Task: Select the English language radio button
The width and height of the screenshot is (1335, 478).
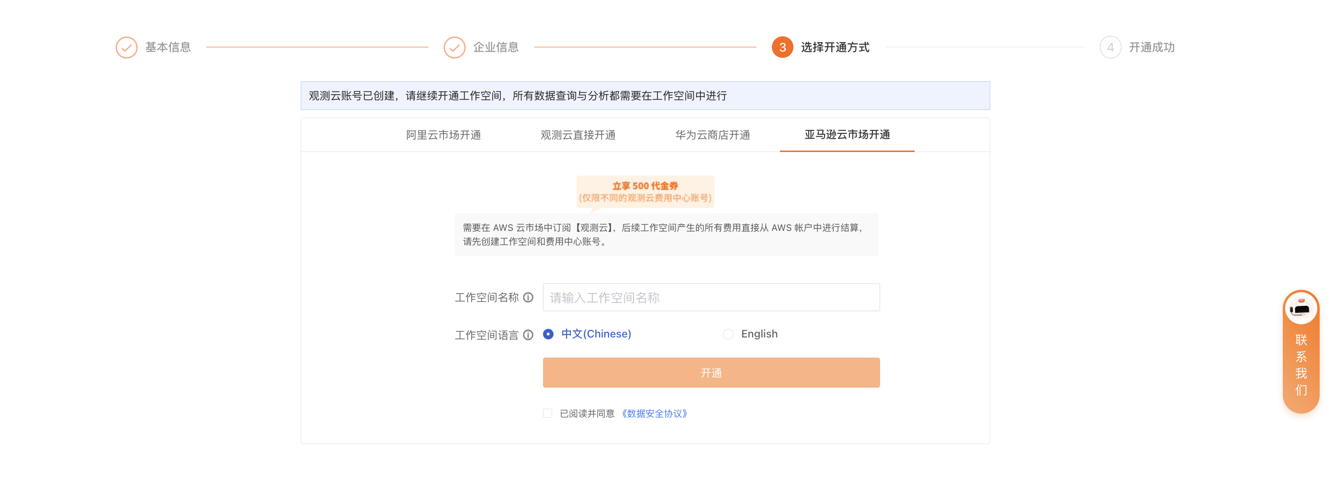Action: click(728, 334)
